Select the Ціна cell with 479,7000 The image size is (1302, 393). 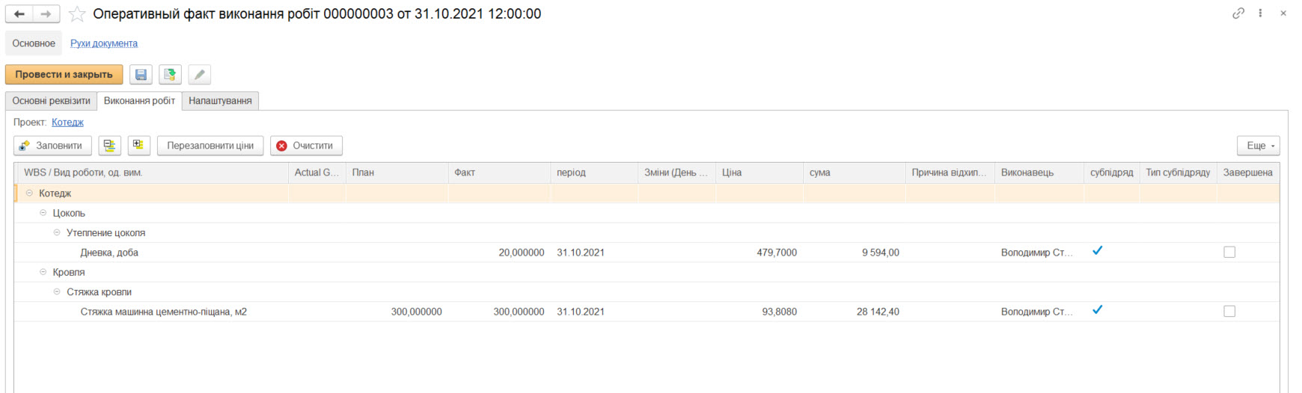click(x=759, y=253)
